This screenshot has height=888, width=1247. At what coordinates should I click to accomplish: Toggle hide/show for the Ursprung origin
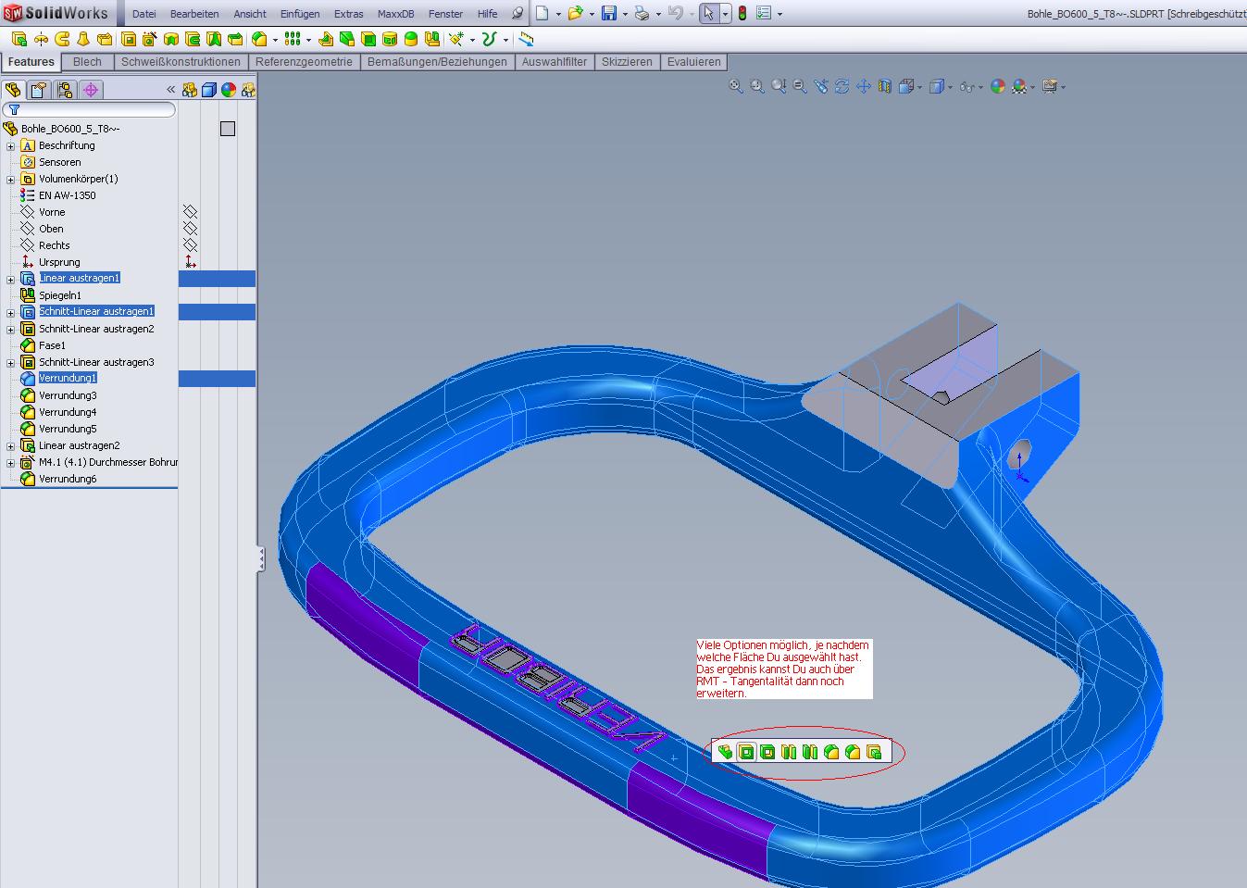tap(190, 262)
